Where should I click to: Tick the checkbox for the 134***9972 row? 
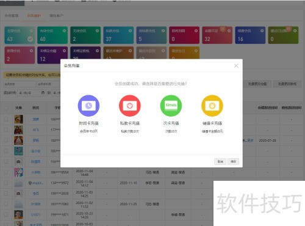click(x=6, y=183)
